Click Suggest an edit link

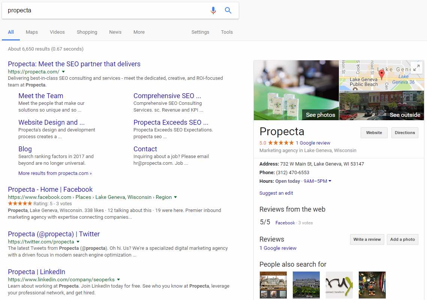tap(276, 193)
